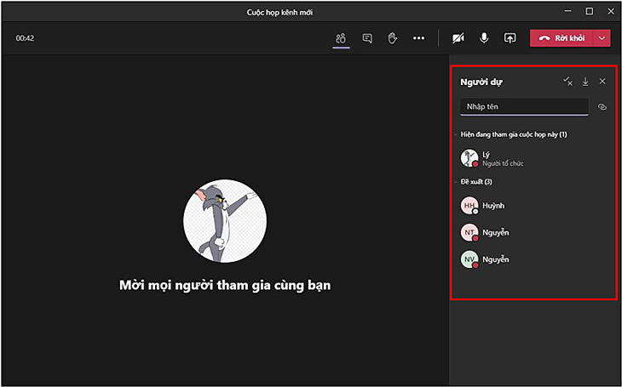Minimize the meeting window
Screen dimensions: 622x387
pyautogui.click(x=568, y=12)
